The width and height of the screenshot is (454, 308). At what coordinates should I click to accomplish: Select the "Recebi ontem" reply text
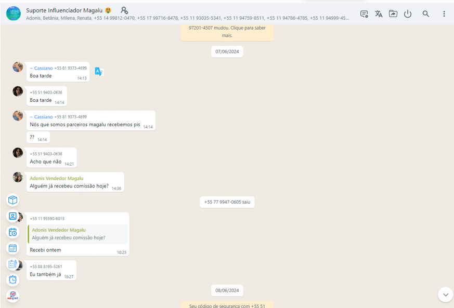[x=45, y=250]
